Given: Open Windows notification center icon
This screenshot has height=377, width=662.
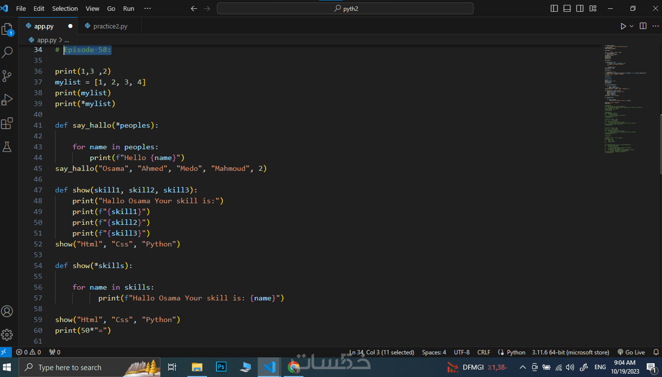Looking at the screenshot, I should [x=652, y=367].
